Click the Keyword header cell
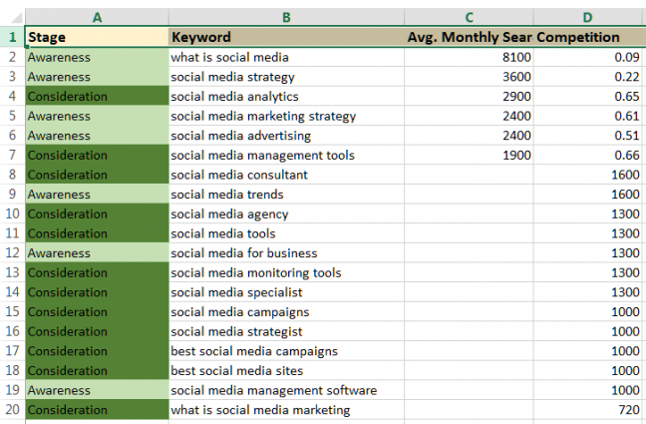Image resolution: width=646 pixels, height=424 pixels. [286, 37]
